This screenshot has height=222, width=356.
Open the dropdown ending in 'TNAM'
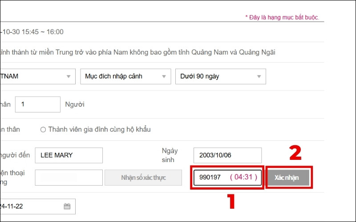click(x=38, y=76)
